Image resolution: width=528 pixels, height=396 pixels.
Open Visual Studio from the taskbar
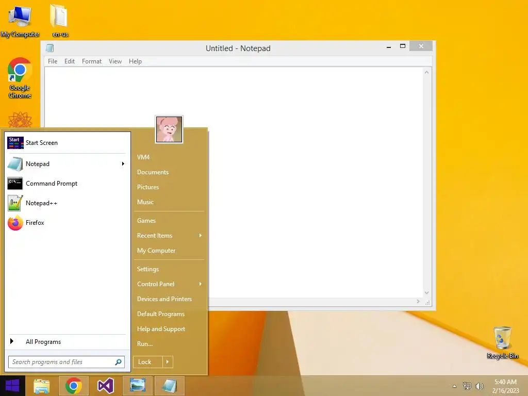[x=106, y=386]
